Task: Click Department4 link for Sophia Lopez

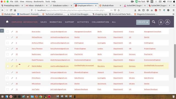Action: coord(118,54)
